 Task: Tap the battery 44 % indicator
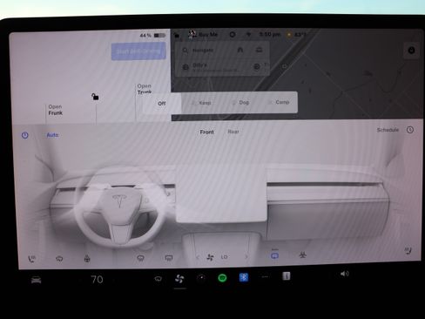click(152, 35)
